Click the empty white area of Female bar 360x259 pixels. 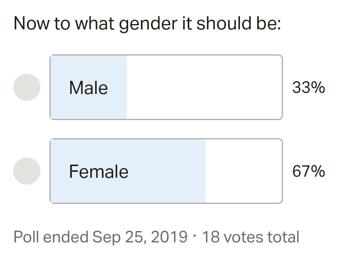(244, 171)
